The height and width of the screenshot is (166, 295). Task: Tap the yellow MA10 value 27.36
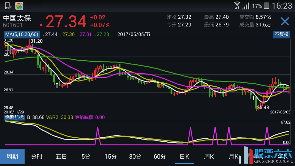click(68, 34)
